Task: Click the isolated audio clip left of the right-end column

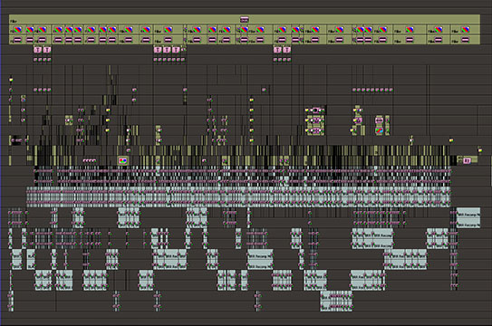Action: pos(437,239)
